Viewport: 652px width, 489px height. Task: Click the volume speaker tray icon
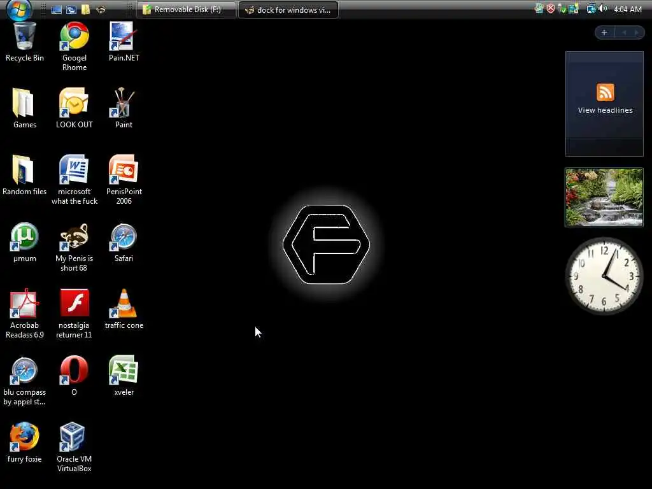pyautogui.click(x=602, y=9)
